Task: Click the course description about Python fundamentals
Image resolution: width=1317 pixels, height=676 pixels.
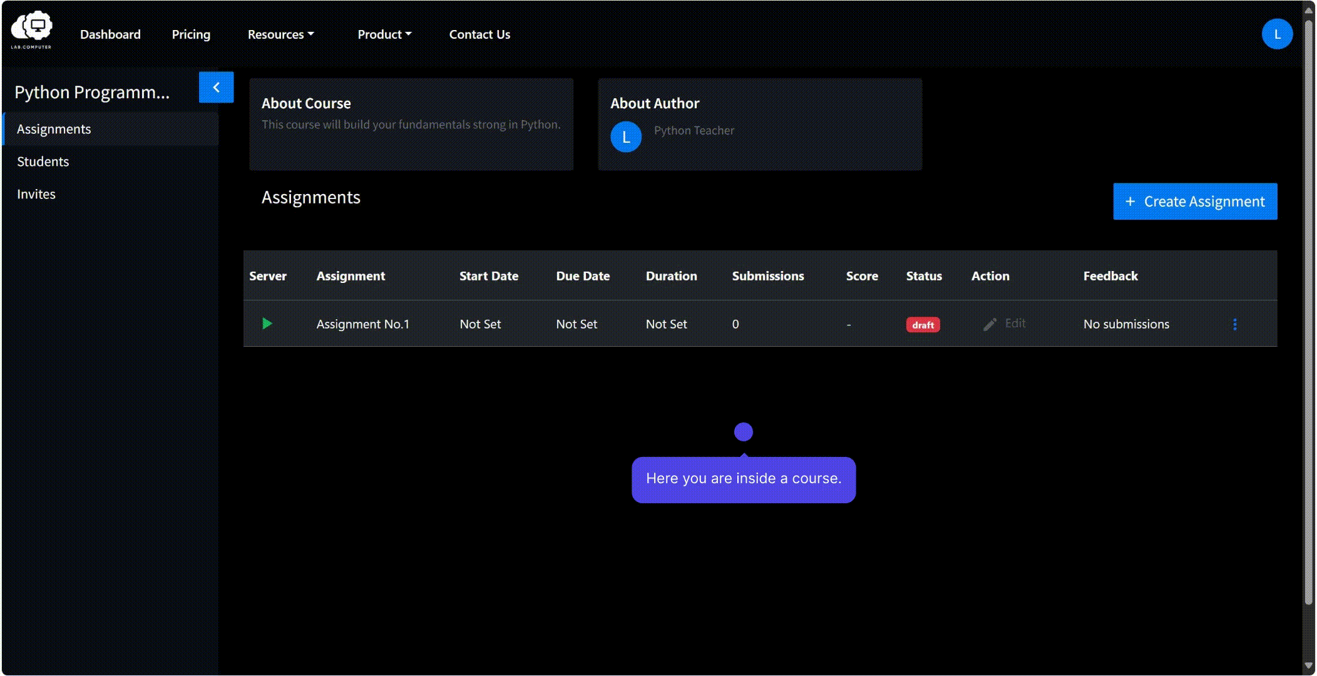Action: pyautogui.click(x=411, y=125)
